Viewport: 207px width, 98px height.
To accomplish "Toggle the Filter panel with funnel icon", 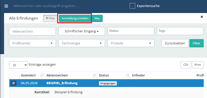I will (x=50, y=18).
